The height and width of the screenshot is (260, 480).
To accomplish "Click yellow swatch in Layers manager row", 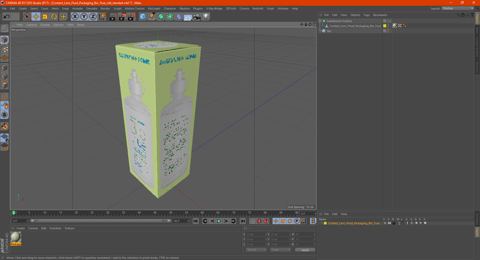I will 325,223.
